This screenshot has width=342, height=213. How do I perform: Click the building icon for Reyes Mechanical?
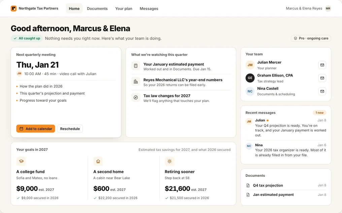pyautogui.click(x=136, y=82)
